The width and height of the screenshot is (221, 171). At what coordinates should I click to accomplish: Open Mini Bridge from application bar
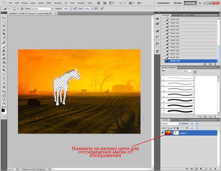pyautogui.click(x=105, y=3)
